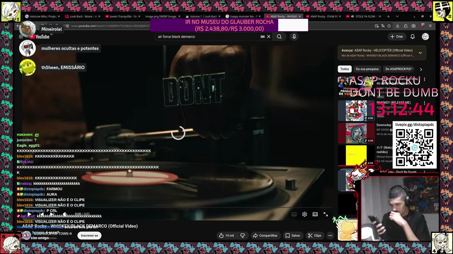Open options for Final Fantasy video
This screenshot has width=453, height=254.
coord(424,79)
